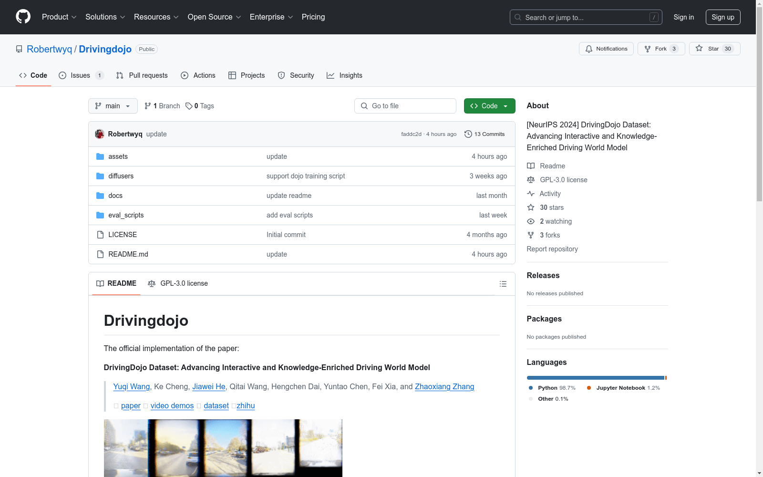Click the pulse icon beside Activity
The width and height of the screenshot is (763, 477).
(531, 194)
